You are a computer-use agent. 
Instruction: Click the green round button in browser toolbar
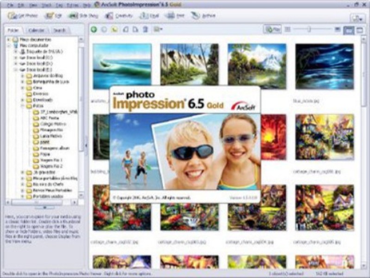tap(94, 30)
